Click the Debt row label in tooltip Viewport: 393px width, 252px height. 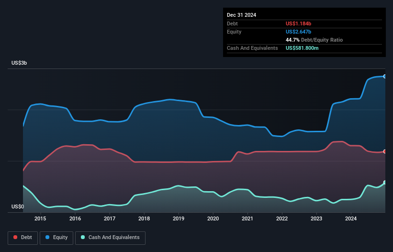(x=232, y=23)
